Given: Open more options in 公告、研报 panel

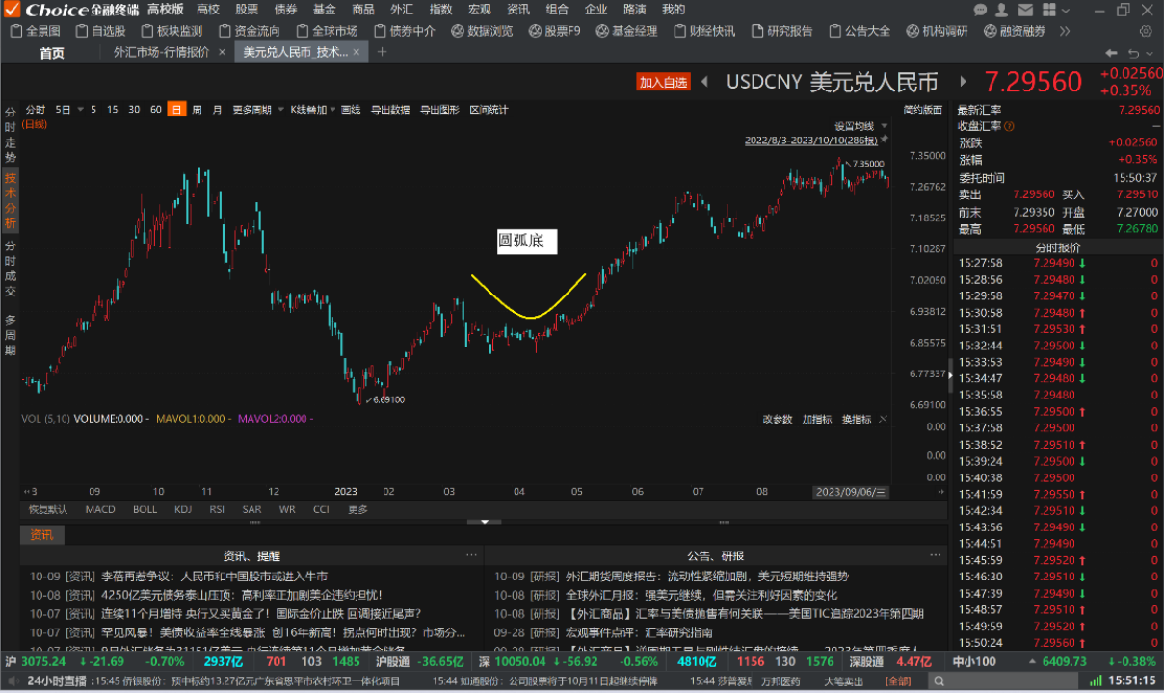Looking at the screenshot, I should 936,555.
